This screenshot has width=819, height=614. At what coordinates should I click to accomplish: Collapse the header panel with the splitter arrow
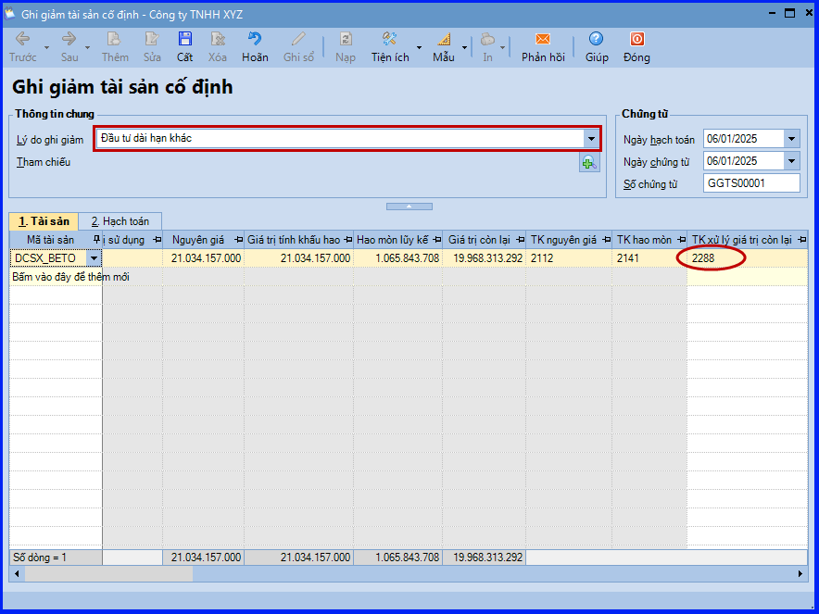[x=409, y=206]
